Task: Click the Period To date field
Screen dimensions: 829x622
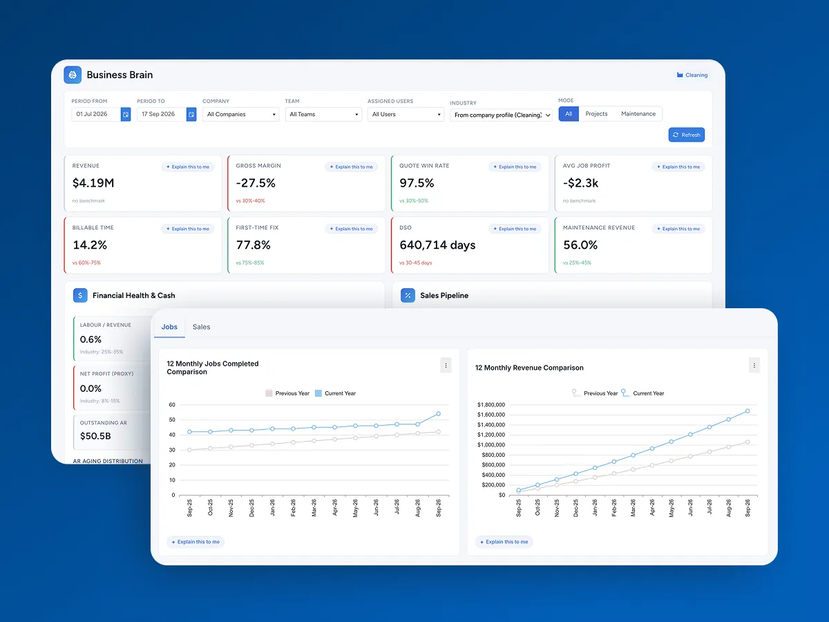Action: coord(162,114)
